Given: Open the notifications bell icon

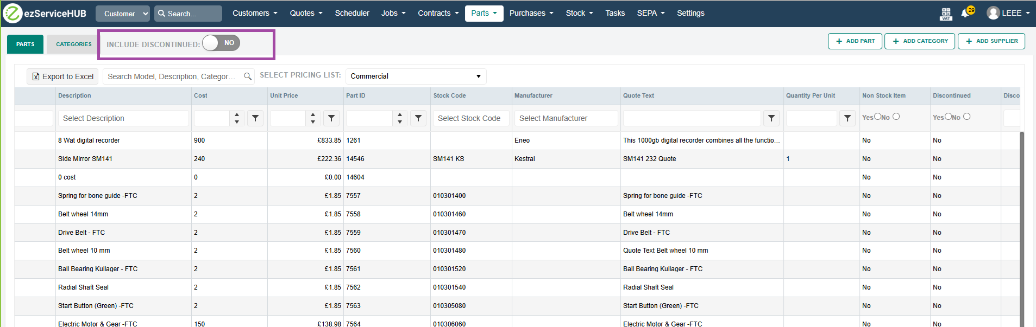Looking at the screenshot, I should [x=965, y=13].
